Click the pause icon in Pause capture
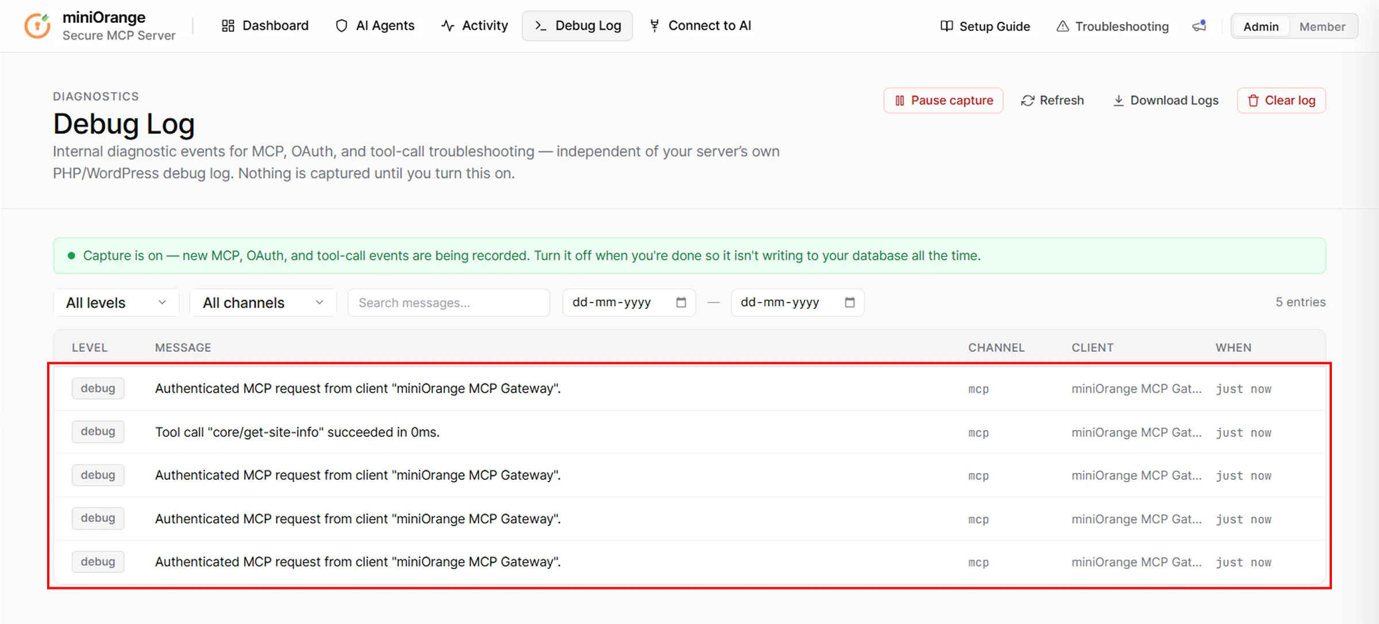This screenshot has width=1379, height=624. click(900, 100)
